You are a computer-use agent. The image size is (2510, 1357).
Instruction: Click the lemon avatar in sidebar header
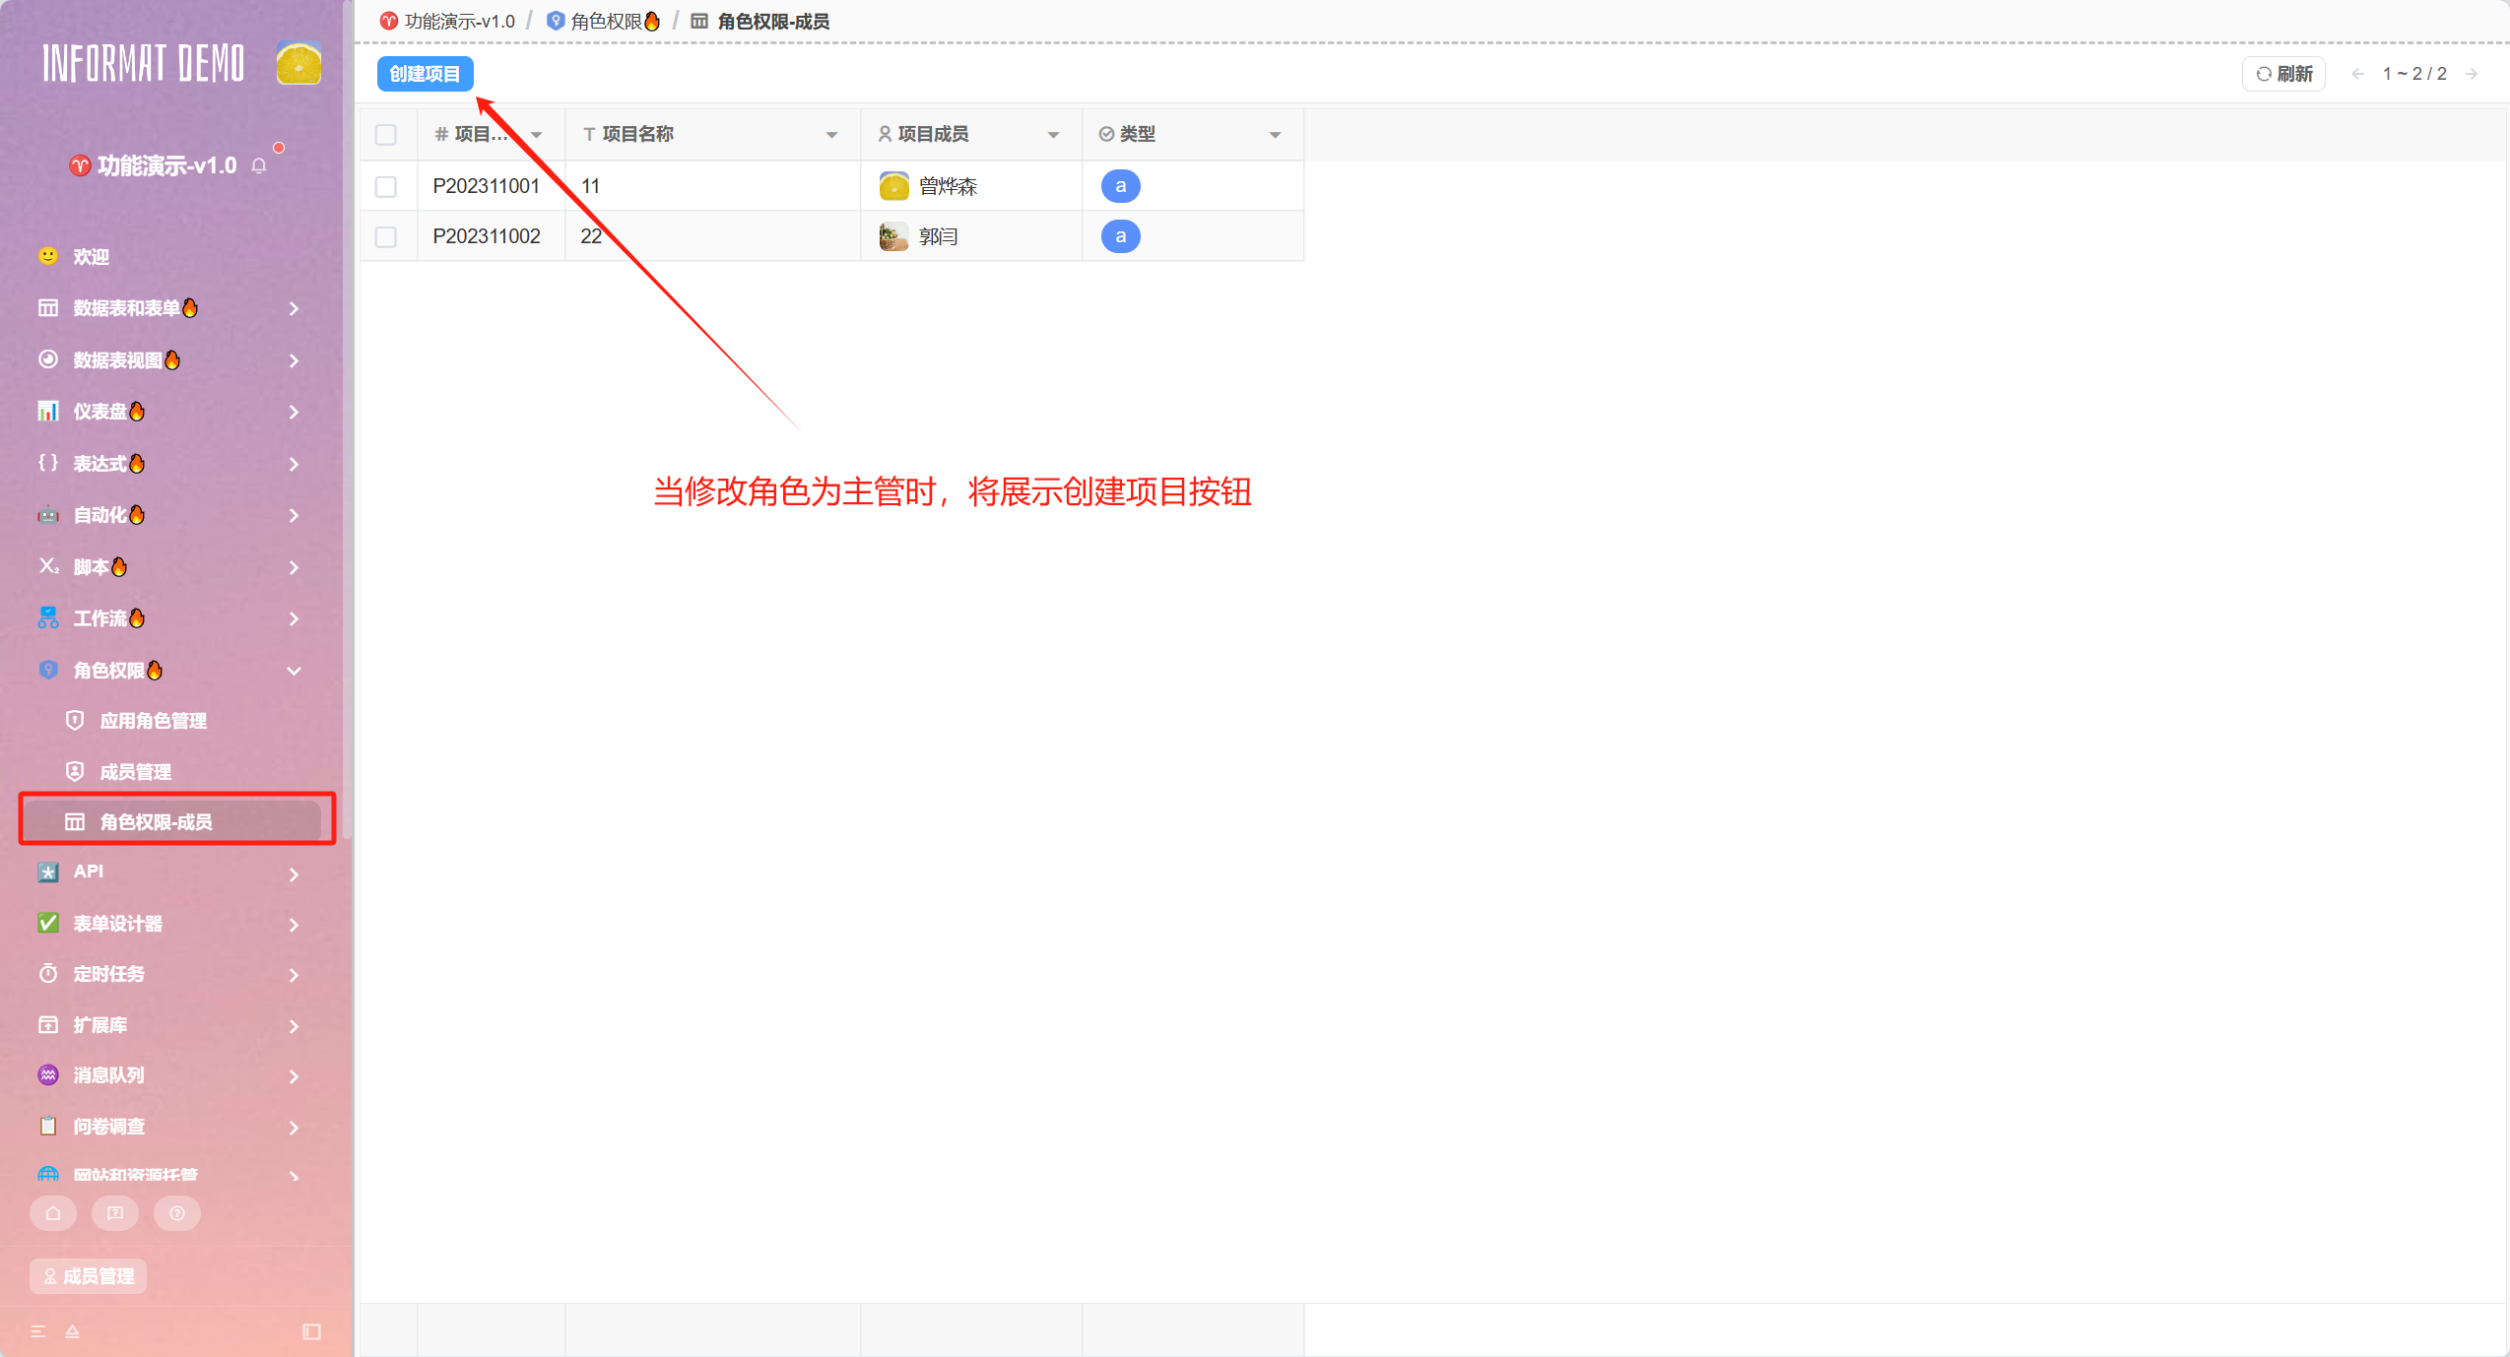[298, 64]
